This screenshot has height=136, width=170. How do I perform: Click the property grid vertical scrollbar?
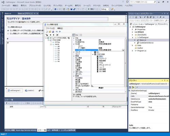pyautogui.click(x=125, y=65)
